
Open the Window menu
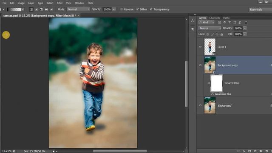click(x=79, y=3)
